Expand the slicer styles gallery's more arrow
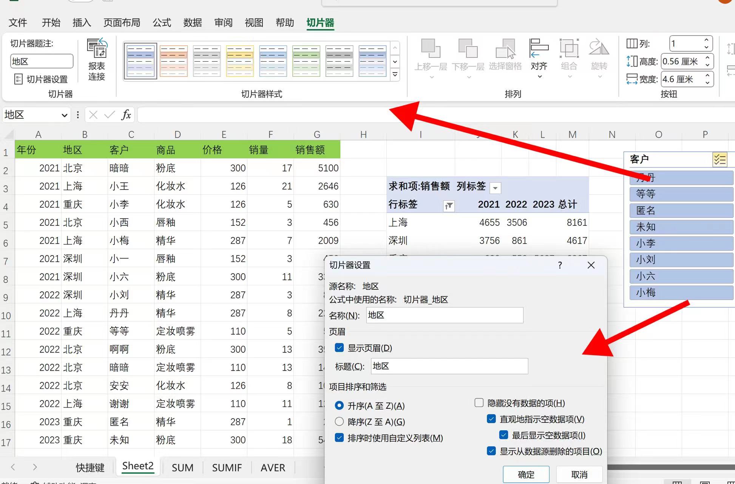735x484 pixels. tap(395, 74)
